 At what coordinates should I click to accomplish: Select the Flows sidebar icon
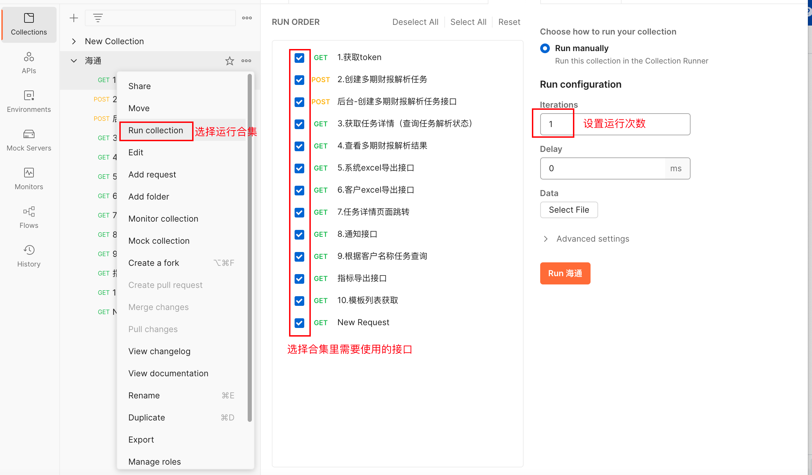coord(29,217)
